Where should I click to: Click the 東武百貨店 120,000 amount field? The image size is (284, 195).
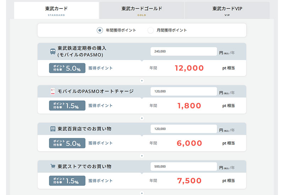pyautogui.click(x=184, y=129)
